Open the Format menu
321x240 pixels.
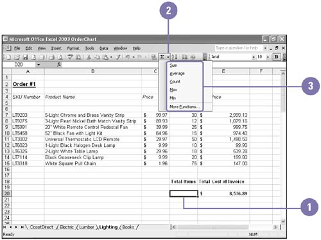pos(73,48)
